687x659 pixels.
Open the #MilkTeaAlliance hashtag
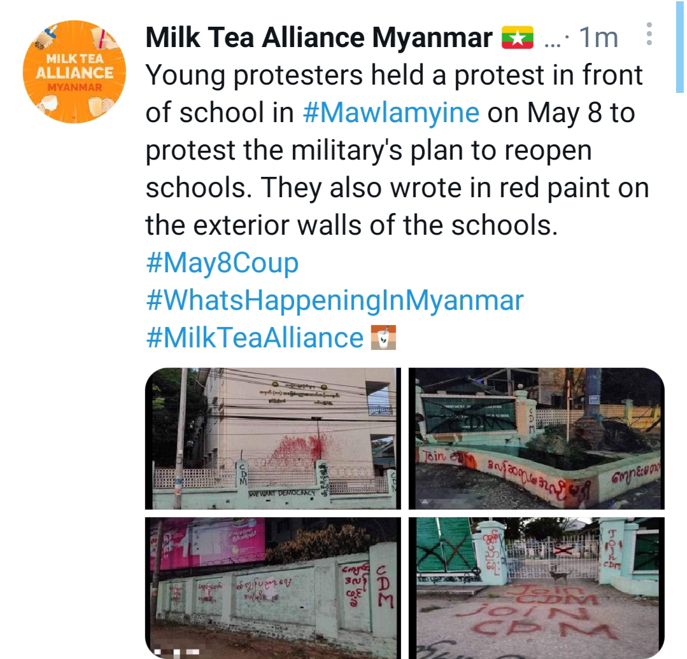(255, 338)
